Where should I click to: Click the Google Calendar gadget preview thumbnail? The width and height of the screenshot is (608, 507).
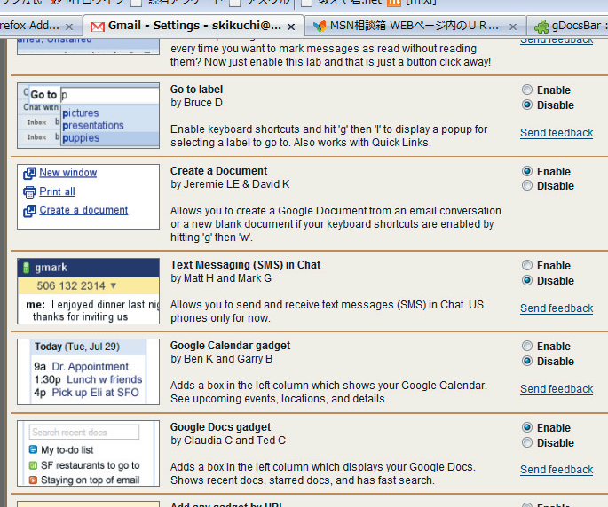pos(89,371)
